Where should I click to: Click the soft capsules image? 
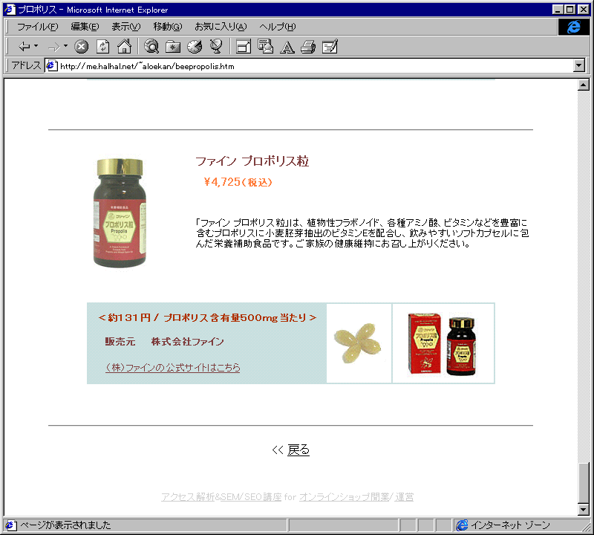click(359, 343)
